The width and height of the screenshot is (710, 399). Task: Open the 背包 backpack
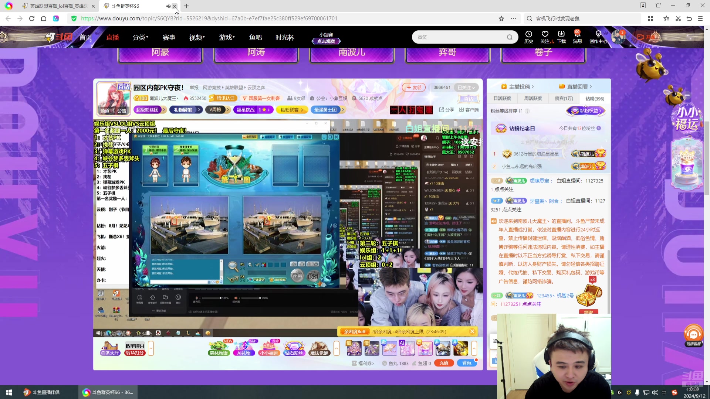467,363
